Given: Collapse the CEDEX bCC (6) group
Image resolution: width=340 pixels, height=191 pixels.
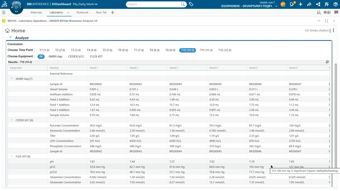Looking at the screenshot, I should coord(12,120).
